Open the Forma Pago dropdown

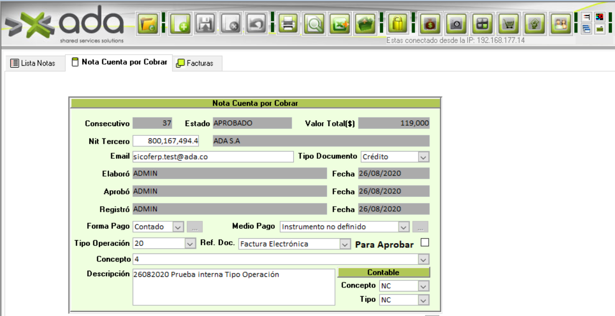177,227
